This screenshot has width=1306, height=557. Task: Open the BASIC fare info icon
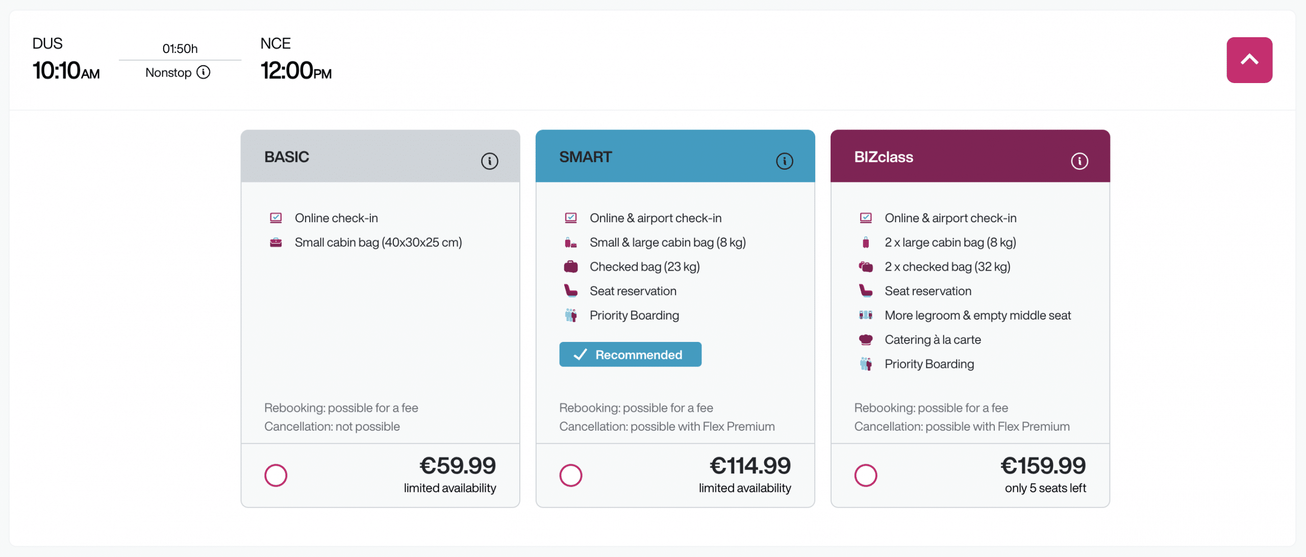[x=489, y=161]
